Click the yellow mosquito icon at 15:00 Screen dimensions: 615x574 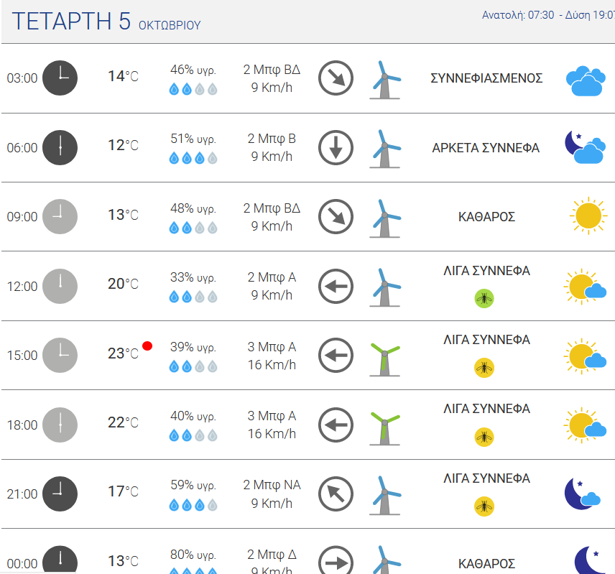tap(484, 368)
